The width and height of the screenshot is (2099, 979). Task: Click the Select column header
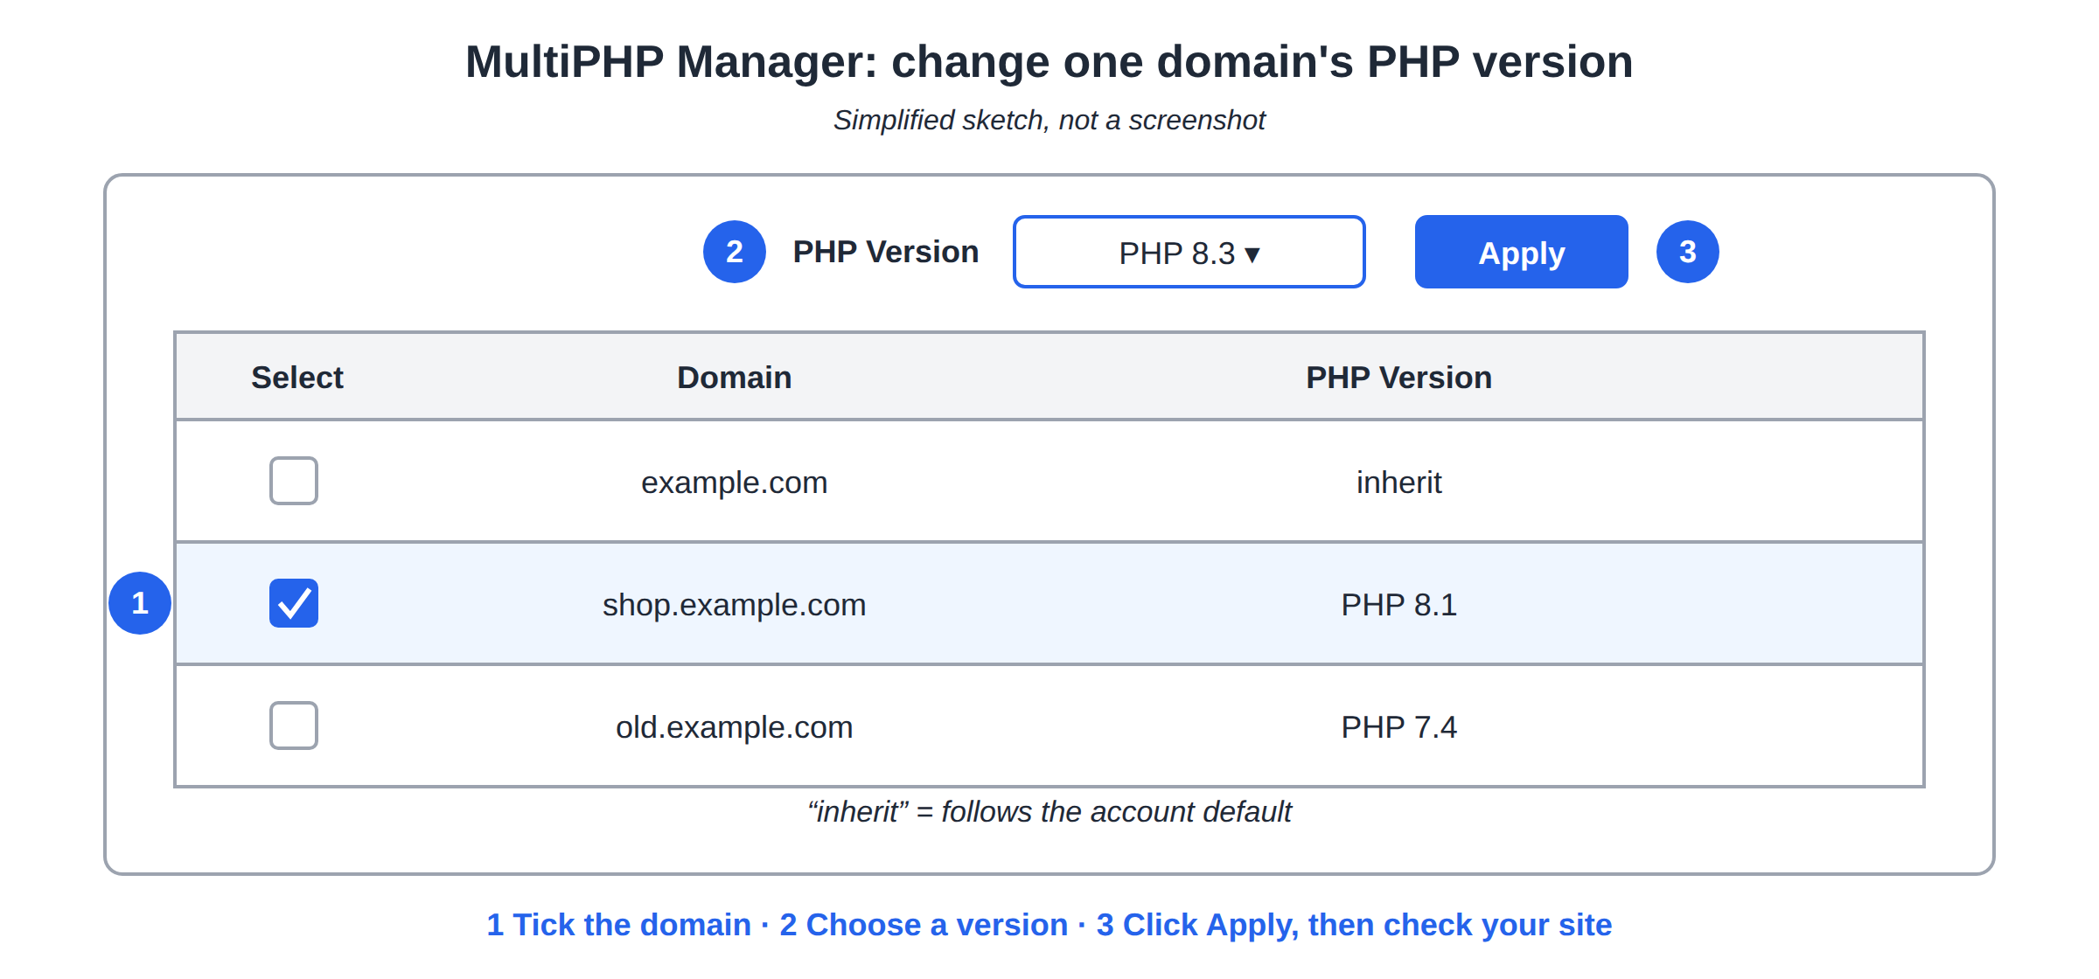[297, 378]
